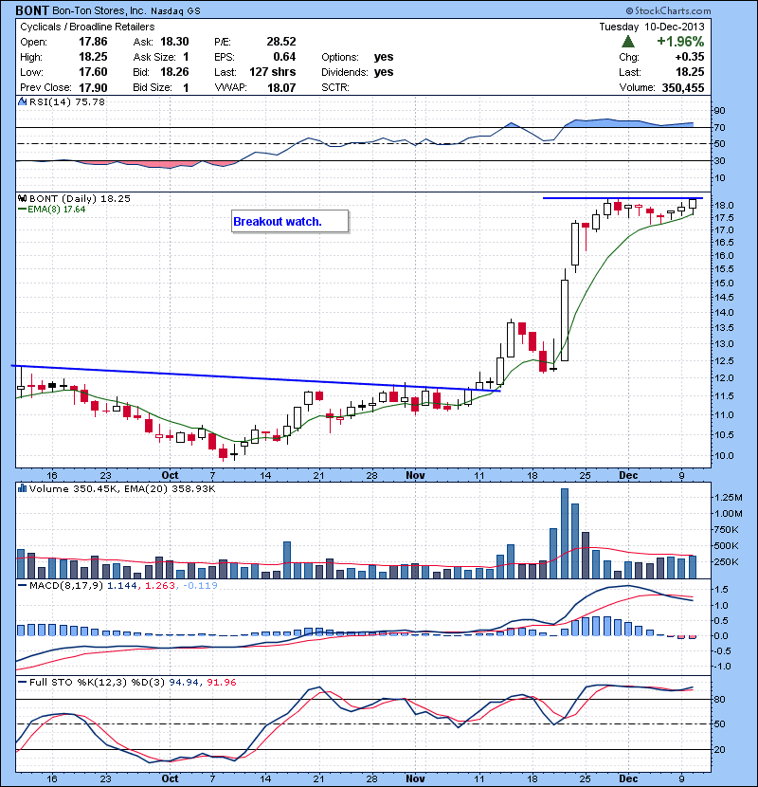Click the VWAP value '18.07'

pos(280,88)
